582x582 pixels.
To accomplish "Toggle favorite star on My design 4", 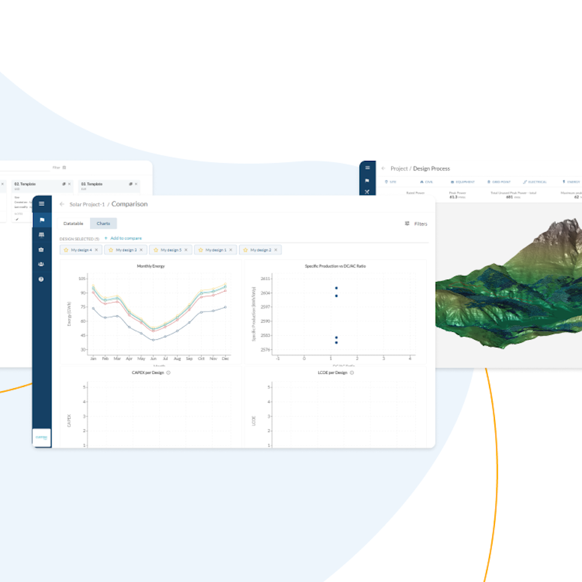I will click(66, 250).
